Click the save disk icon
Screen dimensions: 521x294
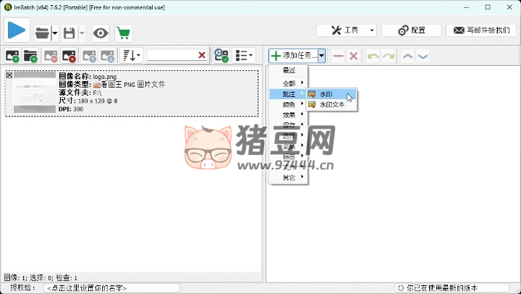[69, 33]
